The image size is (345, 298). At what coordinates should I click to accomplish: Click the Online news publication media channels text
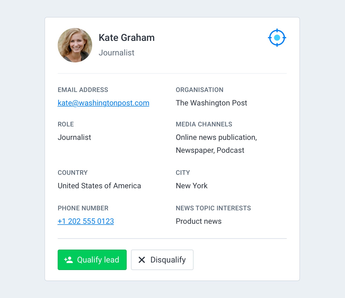coord(216,137)
